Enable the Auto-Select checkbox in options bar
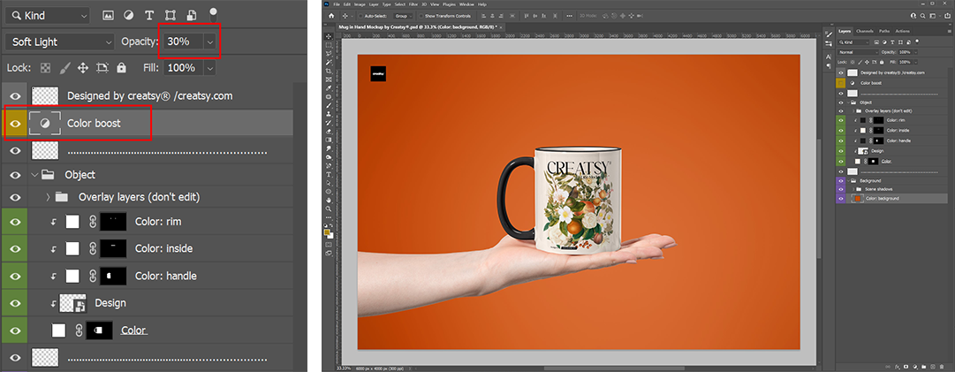 click(360, 16)
